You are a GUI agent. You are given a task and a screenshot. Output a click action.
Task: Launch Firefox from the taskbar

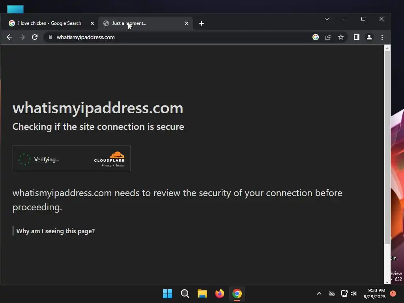219,294
